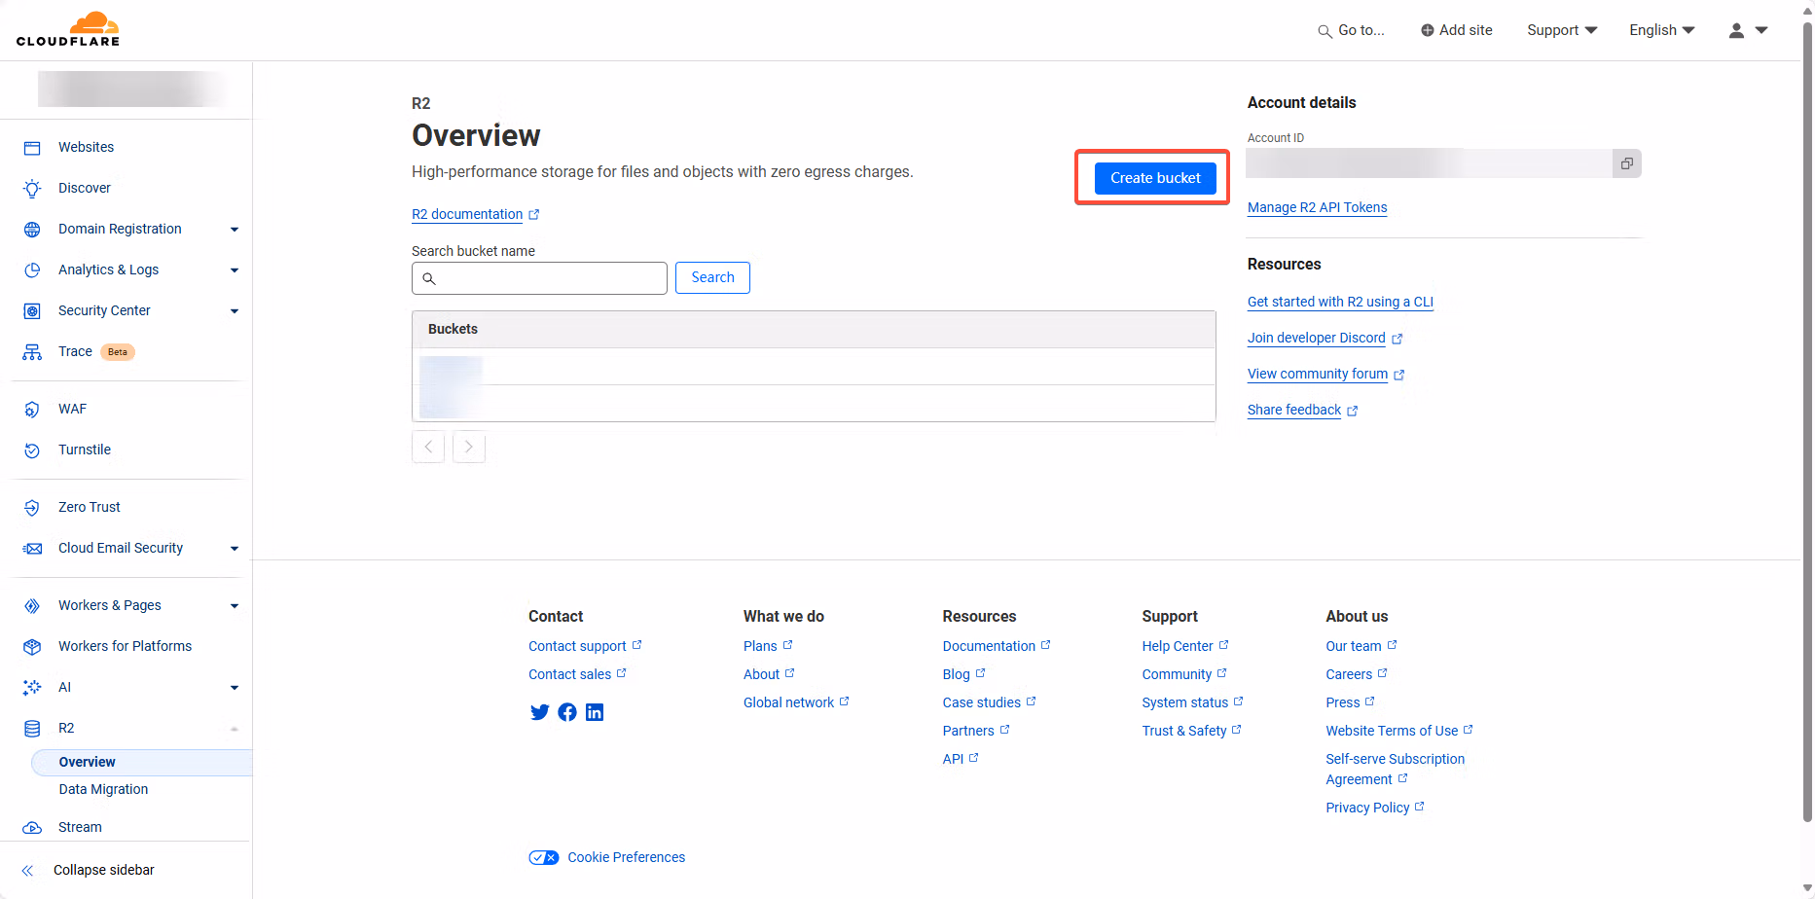Open the Discover menu item
The image size is (1815, 899).
click(85, 188)
